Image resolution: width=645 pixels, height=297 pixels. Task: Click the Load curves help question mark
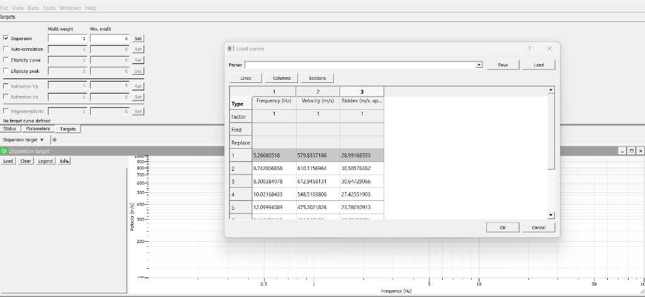click(x=529, y=48)
